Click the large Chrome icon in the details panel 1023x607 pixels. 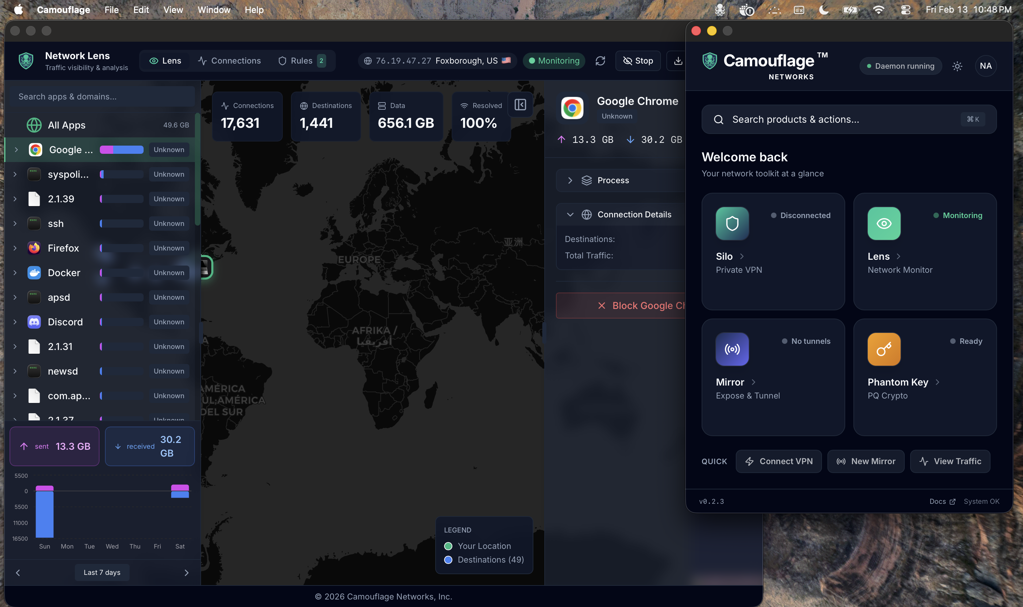[572, 108]
